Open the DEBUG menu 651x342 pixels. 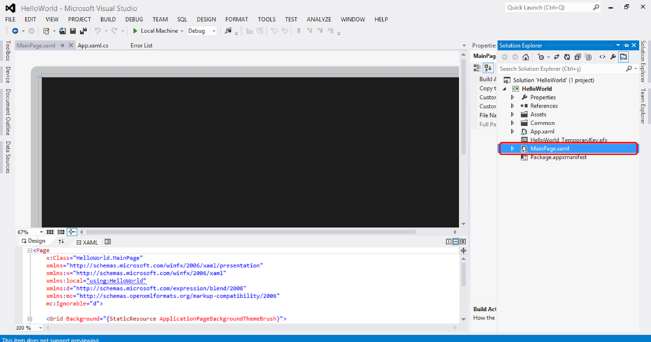(x=134, y=20)
